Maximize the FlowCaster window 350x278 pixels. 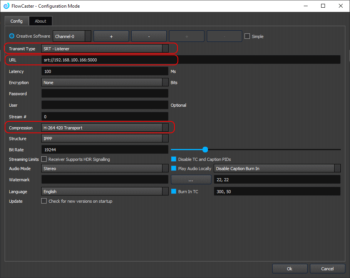tap(323, 6)
